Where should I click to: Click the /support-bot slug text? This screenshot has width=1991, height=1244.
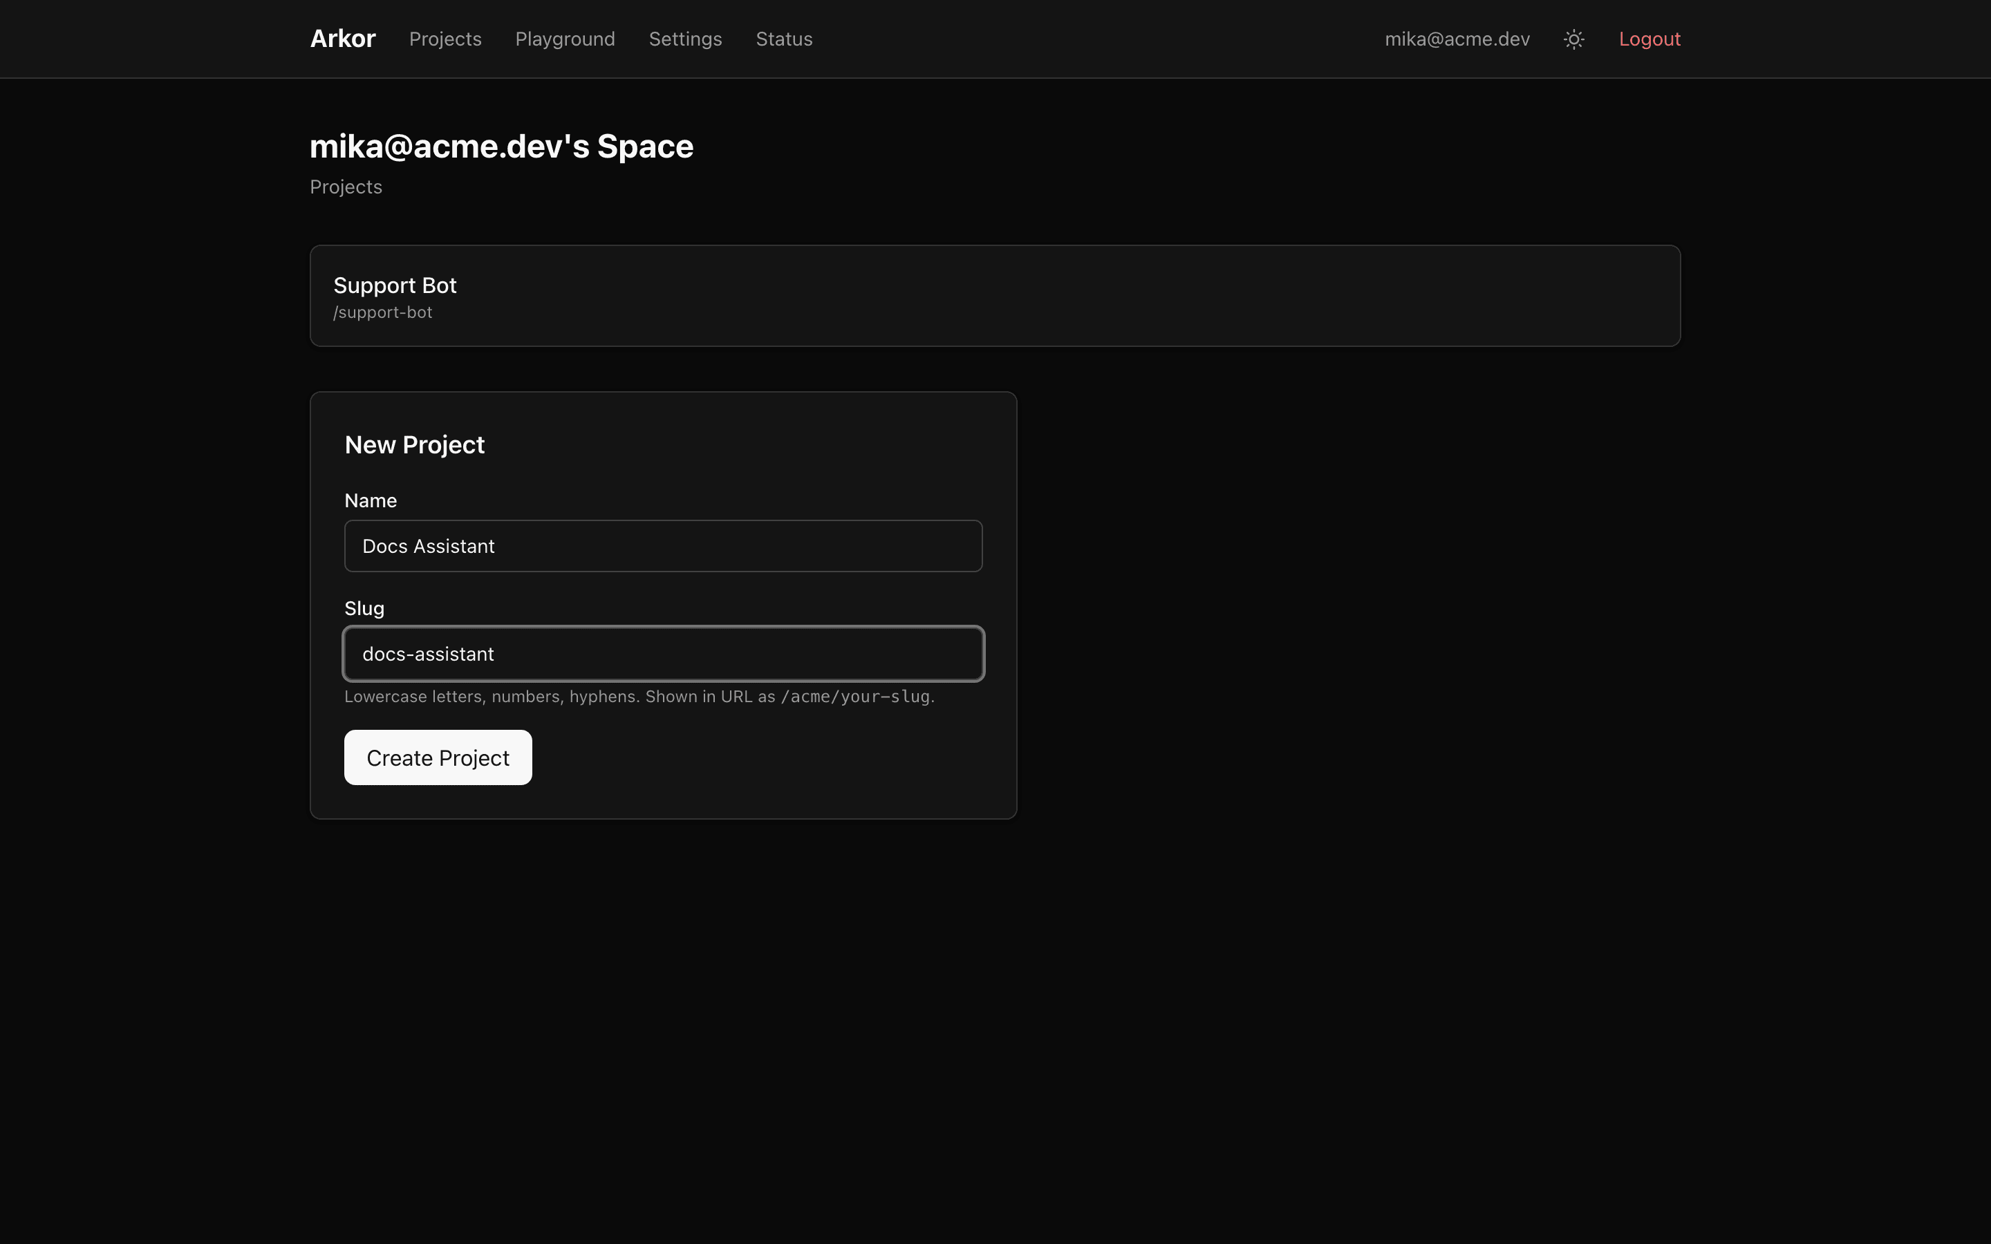[382, 312]
